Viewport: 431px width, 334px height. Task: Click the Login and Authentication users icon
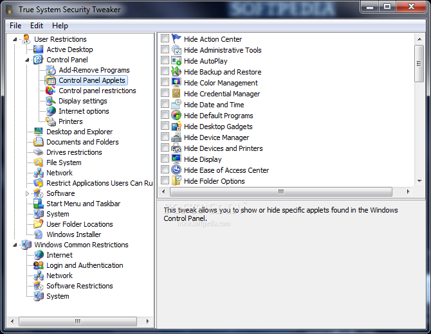click(x=38, y=265)
